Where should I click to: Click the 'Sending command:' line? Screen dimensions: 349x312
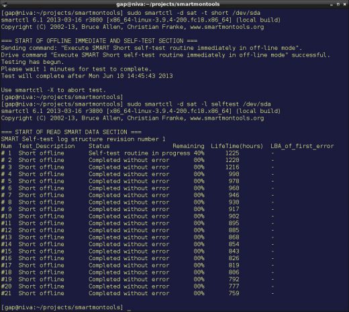tap(152, 48)
